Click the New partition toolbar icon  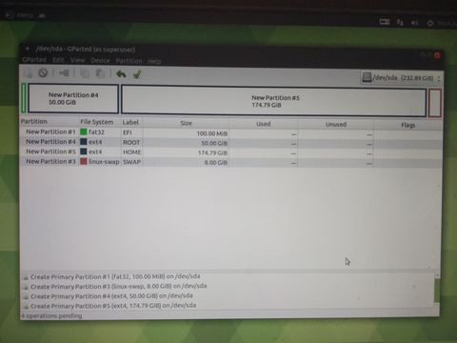coord(29,73)
